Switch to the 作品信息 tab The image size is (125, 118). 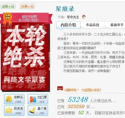tap(93, 25)
